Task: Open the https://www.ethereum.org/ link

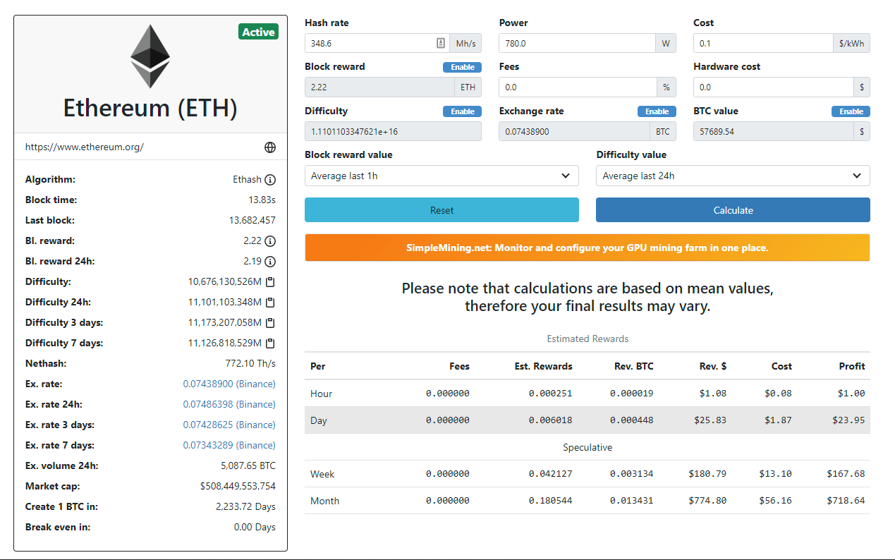Action: (85, 147)
